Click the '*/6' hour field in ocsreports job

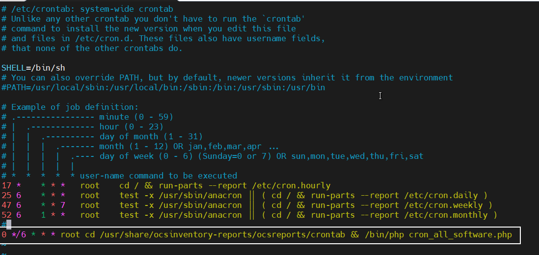coord(19,235)
